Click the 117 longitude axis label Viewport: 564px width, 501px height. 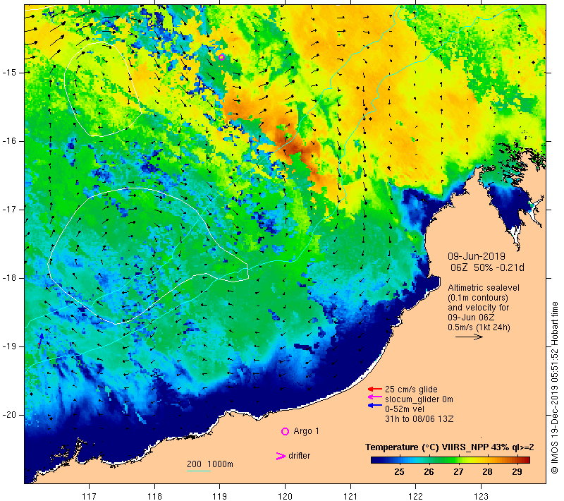[x=90, y=496]
